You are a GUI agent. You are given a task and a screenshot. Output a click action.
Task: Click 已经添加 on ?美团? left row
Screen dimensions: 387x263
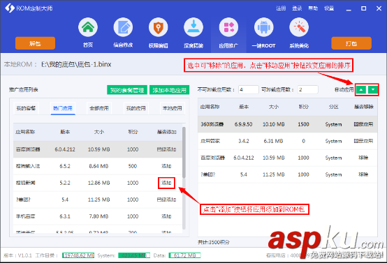(166, 200)
